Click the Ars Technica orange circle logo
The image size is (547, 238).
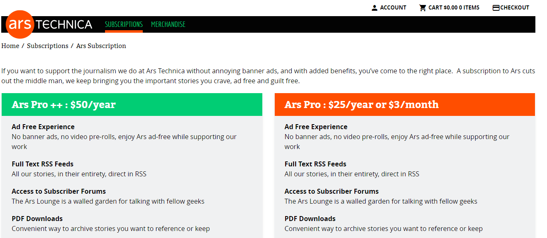coord(20,24)
